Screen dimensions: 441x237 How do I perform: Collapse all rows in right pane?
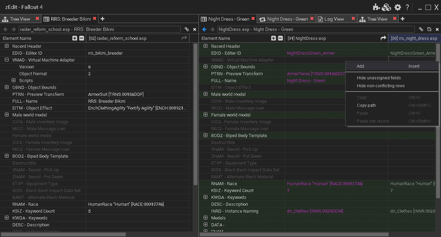click(280, 38)
